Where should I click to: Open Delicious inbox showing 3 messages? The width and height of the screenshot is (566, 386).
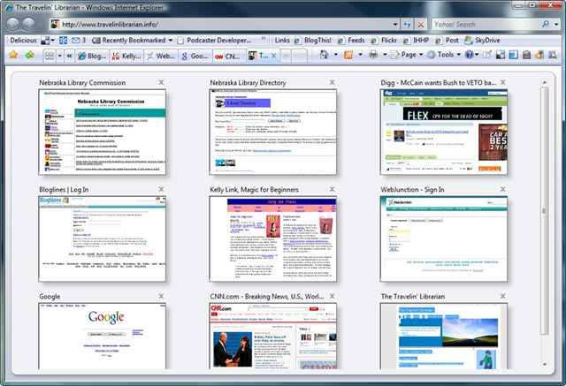point(79,41)
